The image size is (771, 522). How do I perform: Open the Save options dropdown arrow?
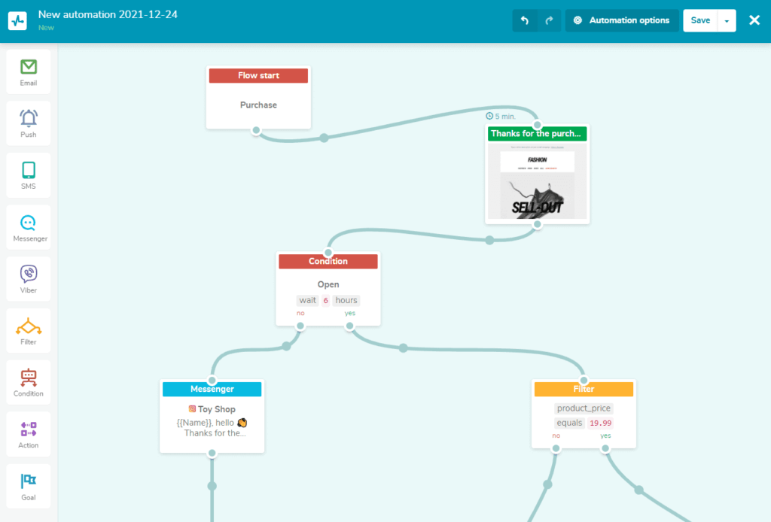click(727, 20)
